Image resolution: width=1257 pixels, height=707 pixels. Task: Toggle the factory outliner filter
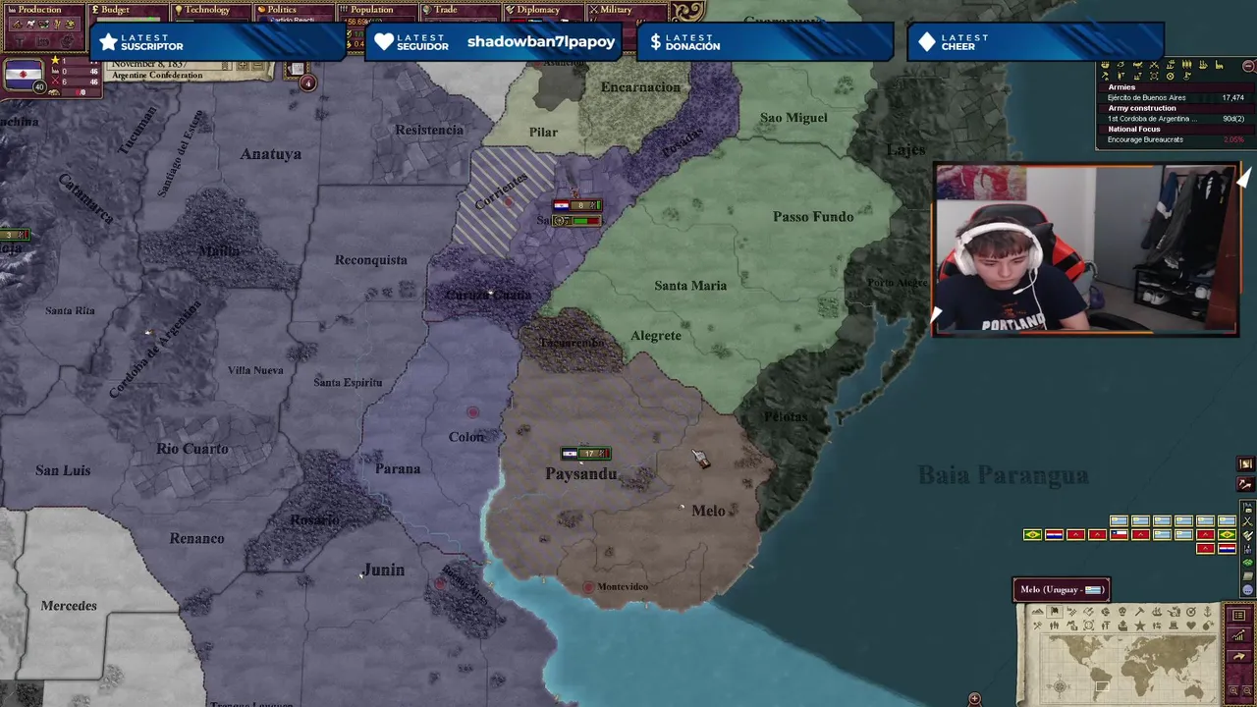tap(1219, 65)
